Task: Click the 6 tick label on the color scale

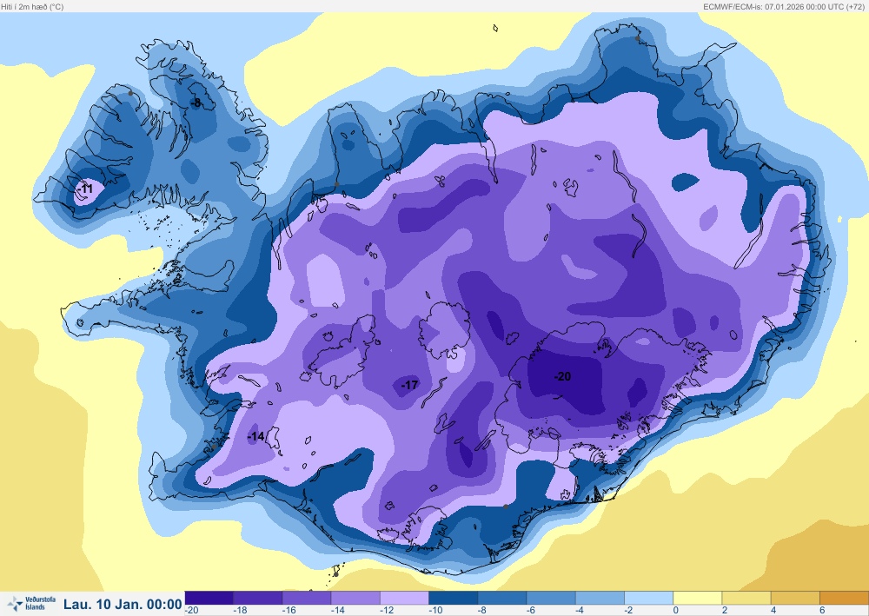Action: tap(822, 611)
